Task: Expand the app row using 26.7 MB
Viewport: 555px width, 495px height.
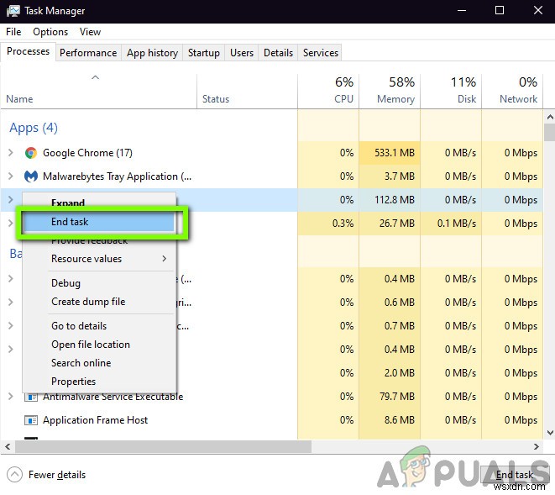Action: click(x=11, y=223)
